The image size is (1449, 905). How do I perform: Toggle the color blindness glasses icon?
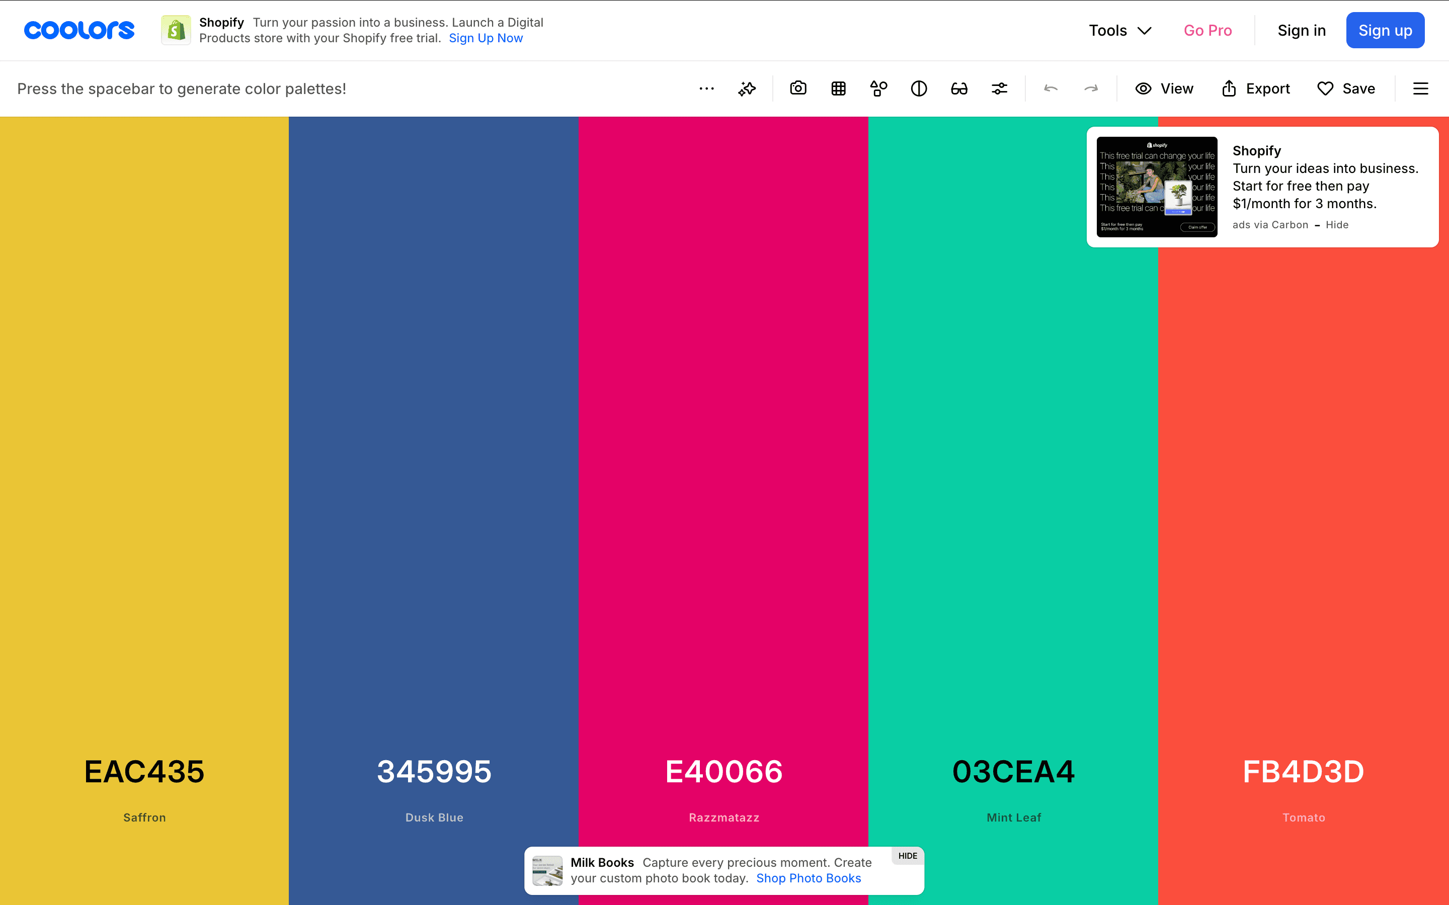[958, 88]
